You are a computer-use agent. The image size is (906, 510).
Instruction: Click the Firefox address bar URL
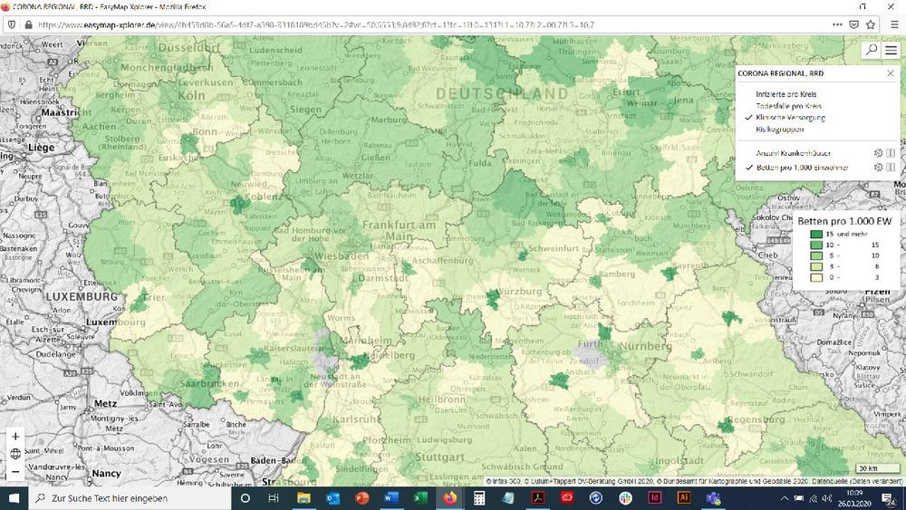(x=315, y=24)
